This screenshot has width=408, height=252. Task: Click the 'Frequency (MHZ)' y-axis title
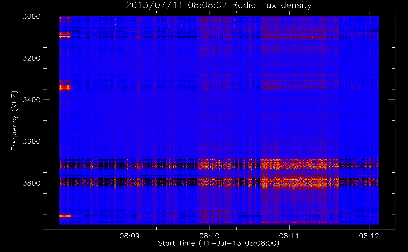coord(15,121)
